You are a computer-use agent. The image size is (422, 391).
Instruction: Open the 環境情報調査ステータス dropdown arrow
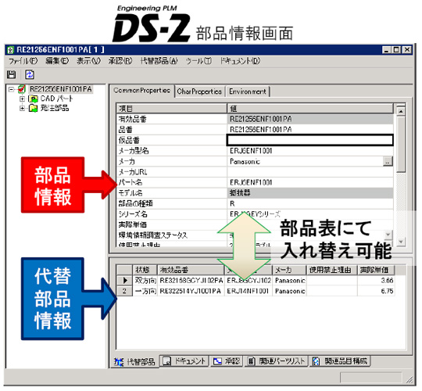point(388,235)
